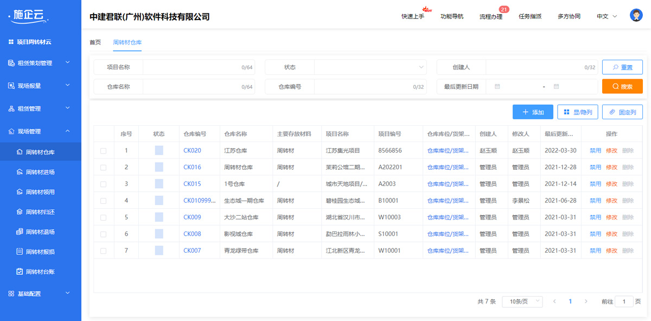Click the 固定列 pin columns button

click(x=622, y=112)
